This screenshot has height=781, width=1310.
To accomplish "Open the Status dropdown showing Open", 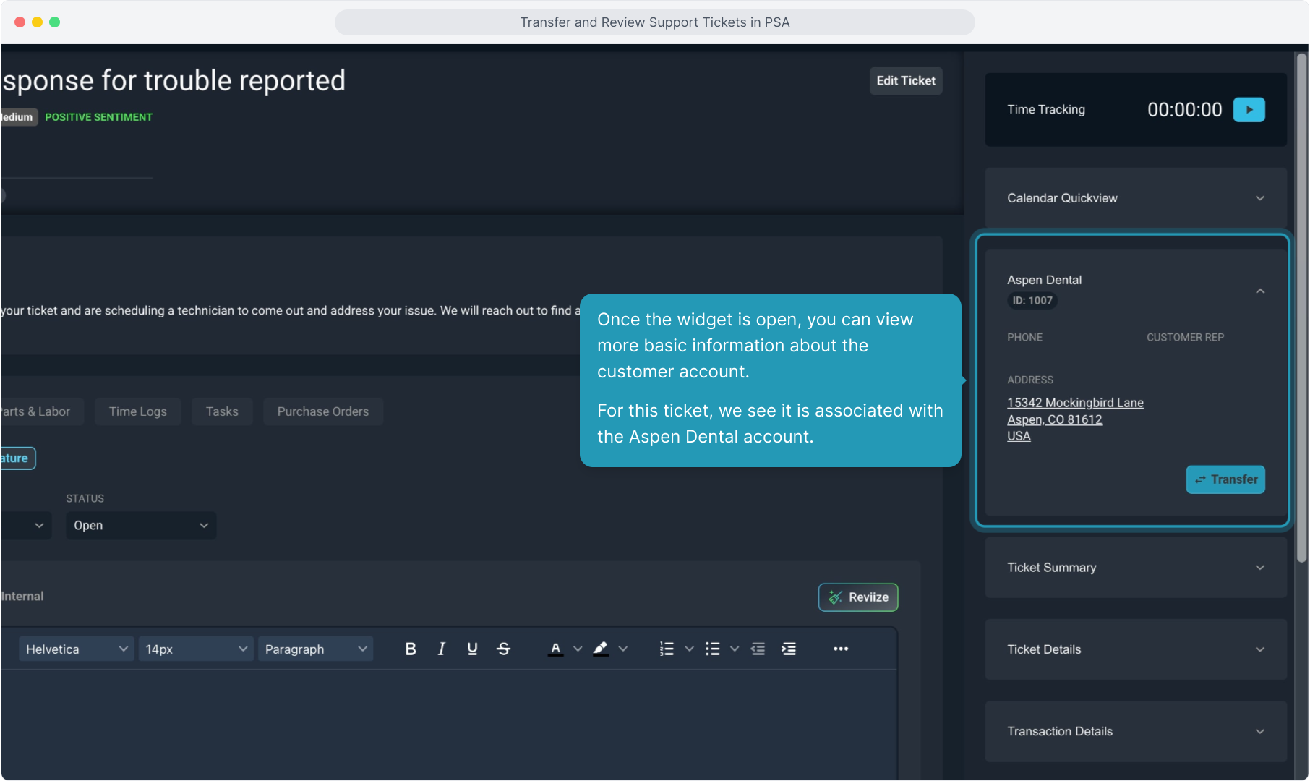I will tap(140, 526).
